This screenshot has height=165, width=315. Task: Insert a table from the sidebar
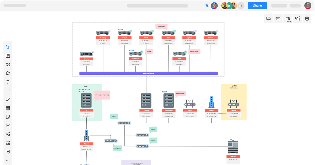point(8,108)
